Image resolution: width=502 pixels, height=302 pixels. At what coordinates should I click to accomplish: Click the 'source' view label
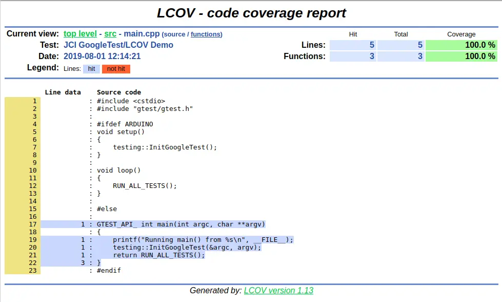click(x=174, y=34)
